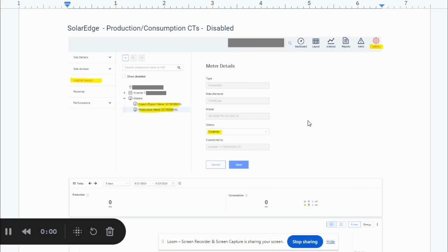Delete the Loom recording with trash icon
The height and width of the screenshot is (252, 448).
(110, 231)
